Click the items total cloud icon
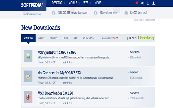Screen dimensions: 173x108 [x=126, y=13]
